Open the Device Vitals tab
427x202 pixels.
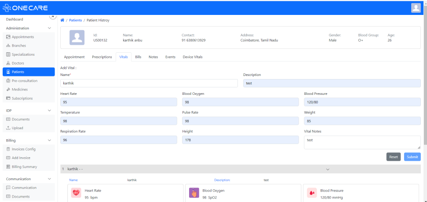click(x=192, y=57)
